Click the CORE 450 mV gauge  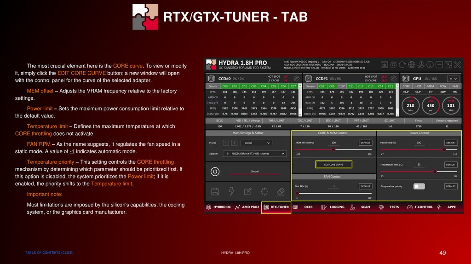click(431, 105)
